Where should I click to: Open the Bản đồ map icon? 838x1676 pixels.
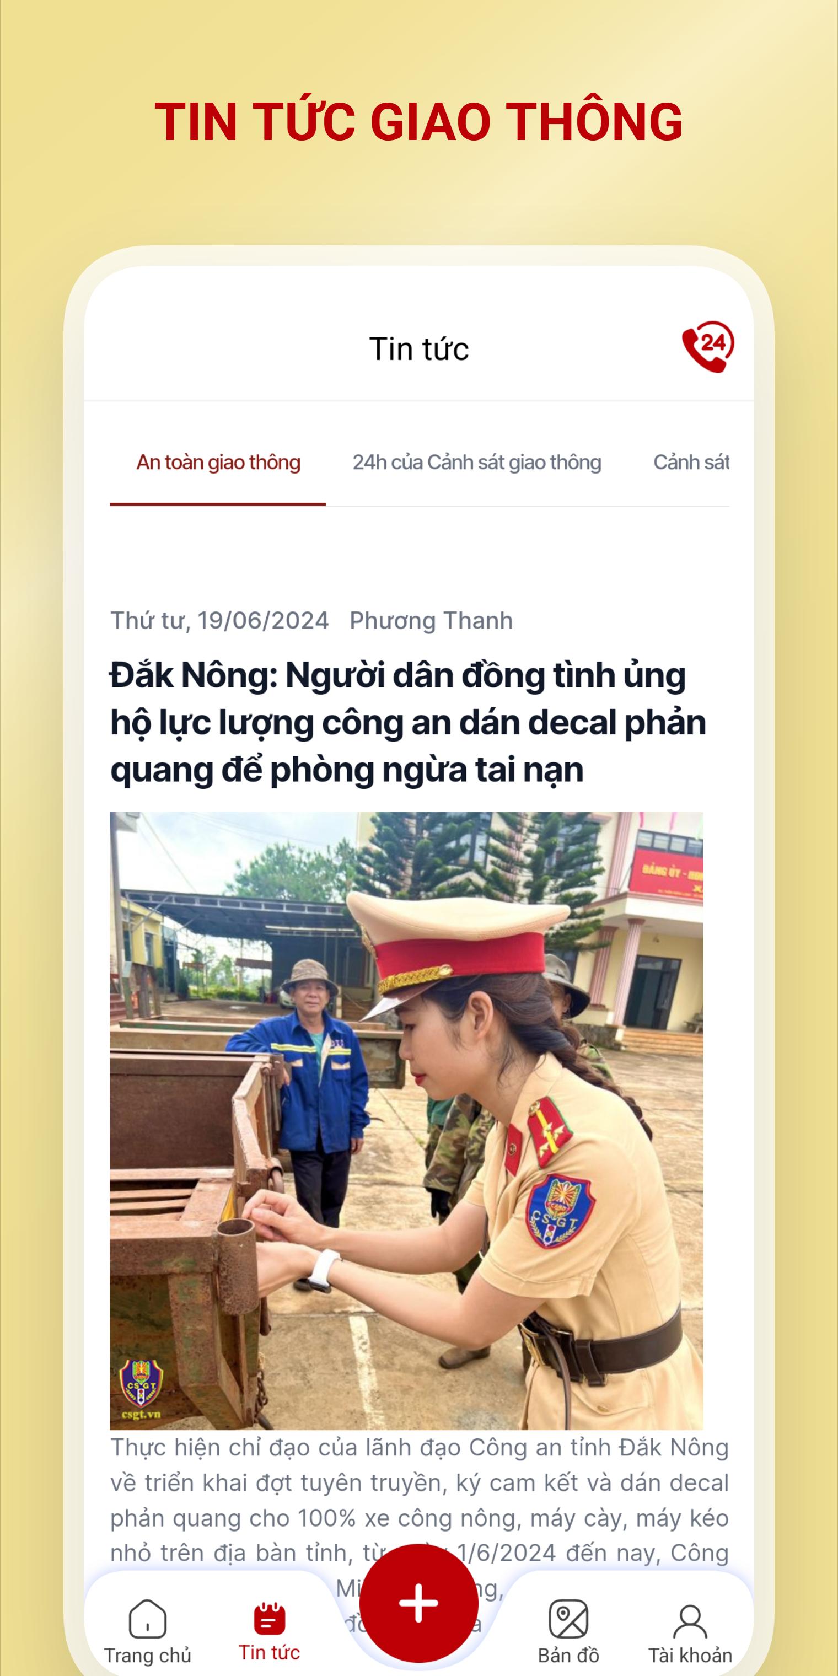[568, 1618]
